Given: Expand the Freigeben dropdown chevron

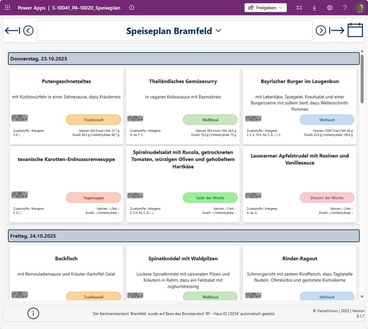Looking at the screenshot, I should tap(280, 7).
